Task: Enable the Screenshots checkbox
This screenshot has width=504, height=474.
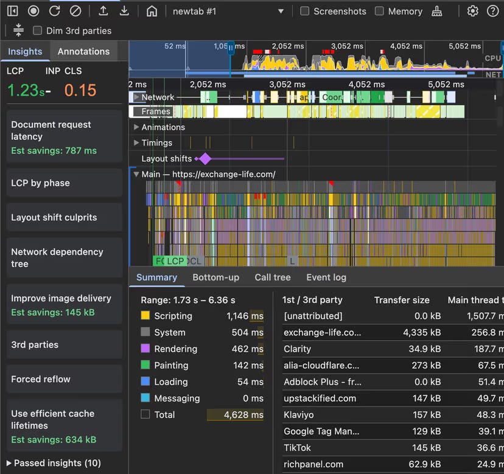Action: click(305, 11)
